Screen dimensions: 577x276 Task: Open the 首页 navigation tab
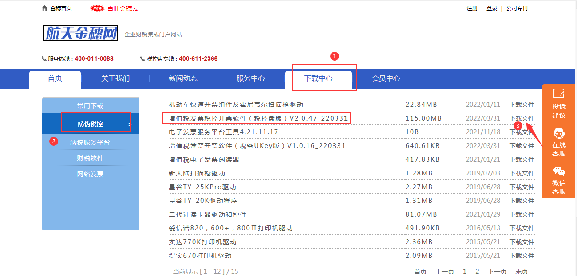click(x=55, y=78)
